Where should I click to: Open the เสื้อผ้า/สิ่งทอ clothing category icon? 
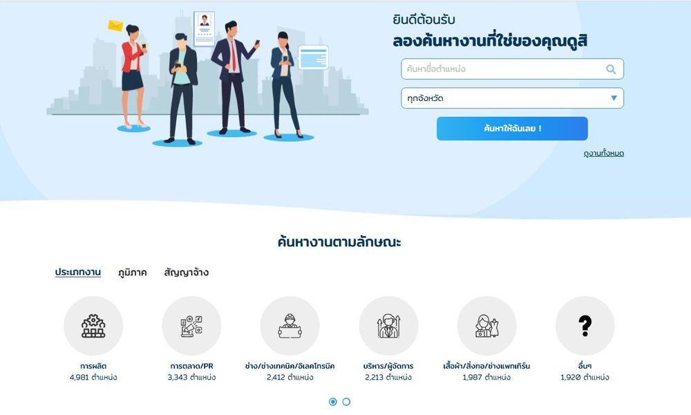tap(486, 326)
